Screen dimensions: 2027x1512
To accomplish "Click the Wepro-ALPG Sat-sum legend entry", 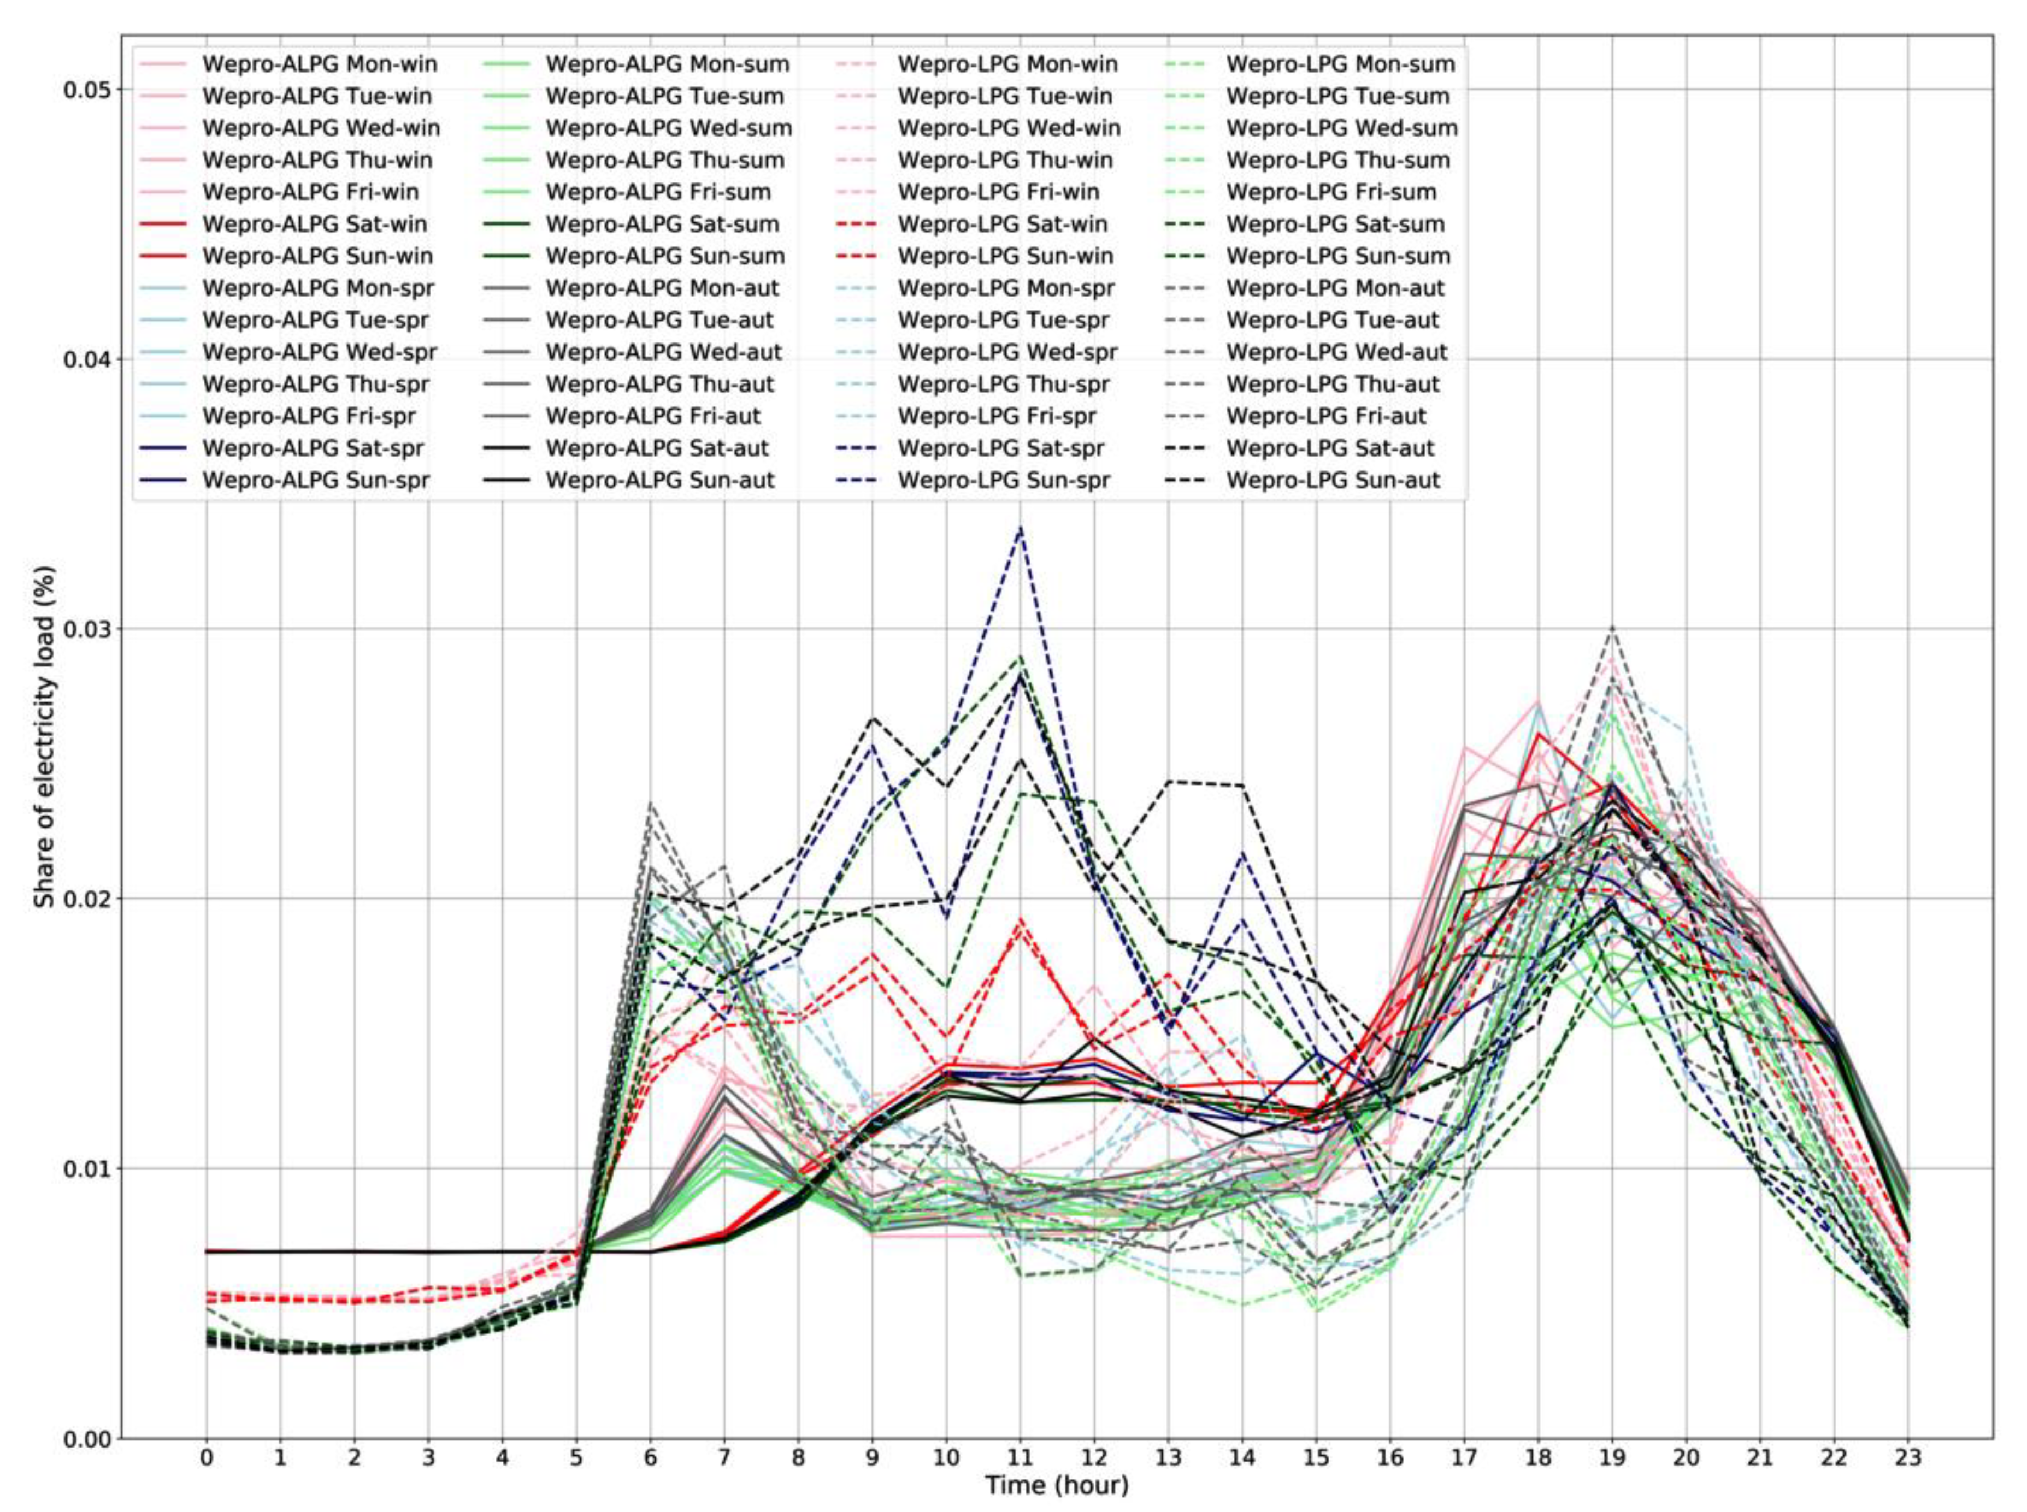I will click(x=662, y=225).
